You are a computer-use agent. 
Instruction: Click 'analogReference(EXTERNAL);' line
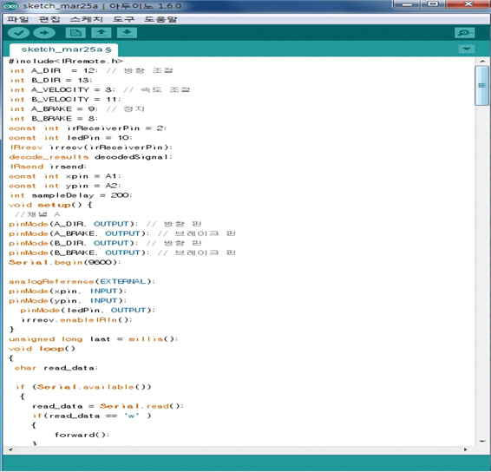click(82, 281)
